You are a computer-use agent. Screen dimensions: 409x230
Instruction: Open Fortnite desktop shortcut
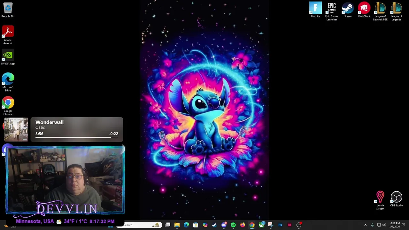[315, 10]
